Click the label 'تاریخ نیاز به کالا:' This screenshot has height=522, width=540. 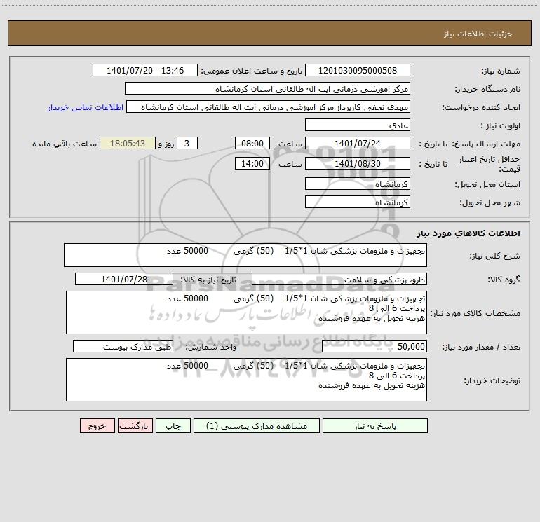pyautogui.click(x=208, y=280)
